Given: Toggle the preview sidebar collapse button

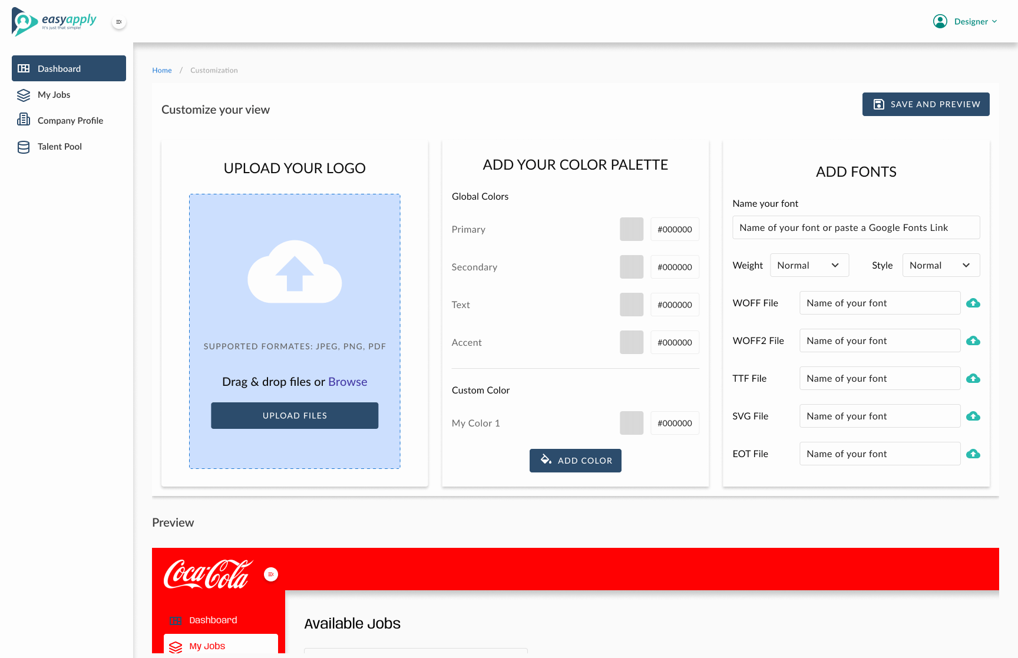Looking at the screenshot, I should coord(271,574).
